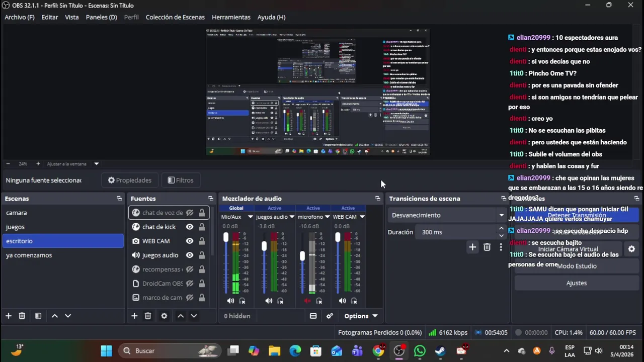
Task: Add a new scene with plus icon
Action: tap(9, 316)
